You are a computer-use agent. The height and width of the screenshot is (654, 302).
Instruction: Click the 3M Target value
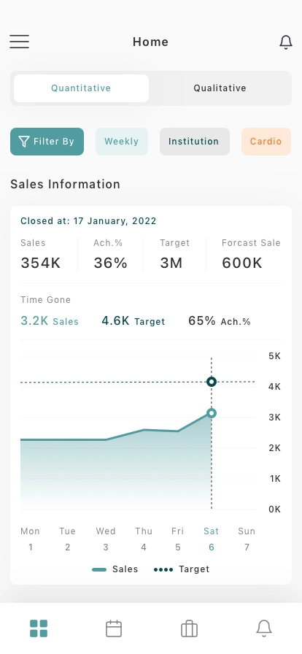pyautogui.click(x=171, y=263)
